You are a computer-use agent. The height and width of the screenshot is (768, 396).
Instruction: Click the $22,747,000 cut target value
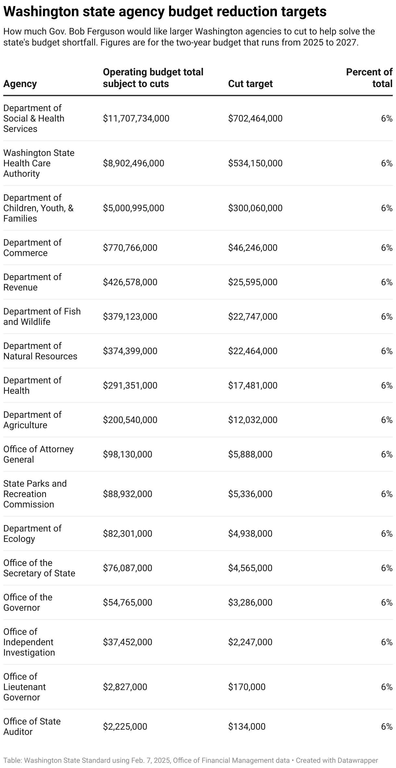point(253,316)
